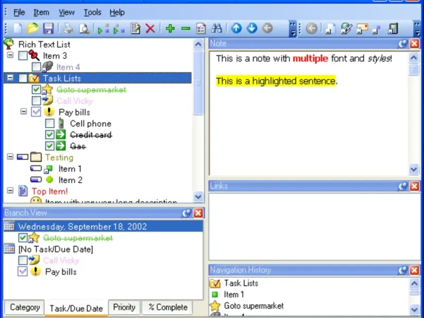Click the Edit item notepad-pencil icon
Viewport: 424px width, 318px height.
coord(135,29)
